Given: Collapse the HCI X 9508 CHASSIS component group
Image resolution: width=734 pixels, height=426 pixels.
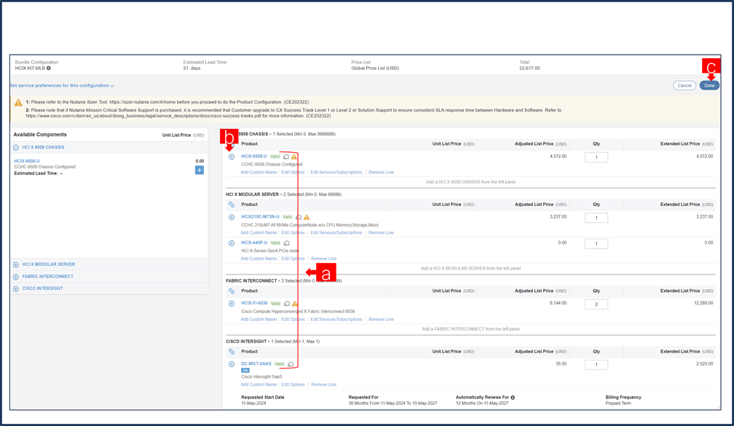Looking at the screenshot, I should click(x=16, y=147).
